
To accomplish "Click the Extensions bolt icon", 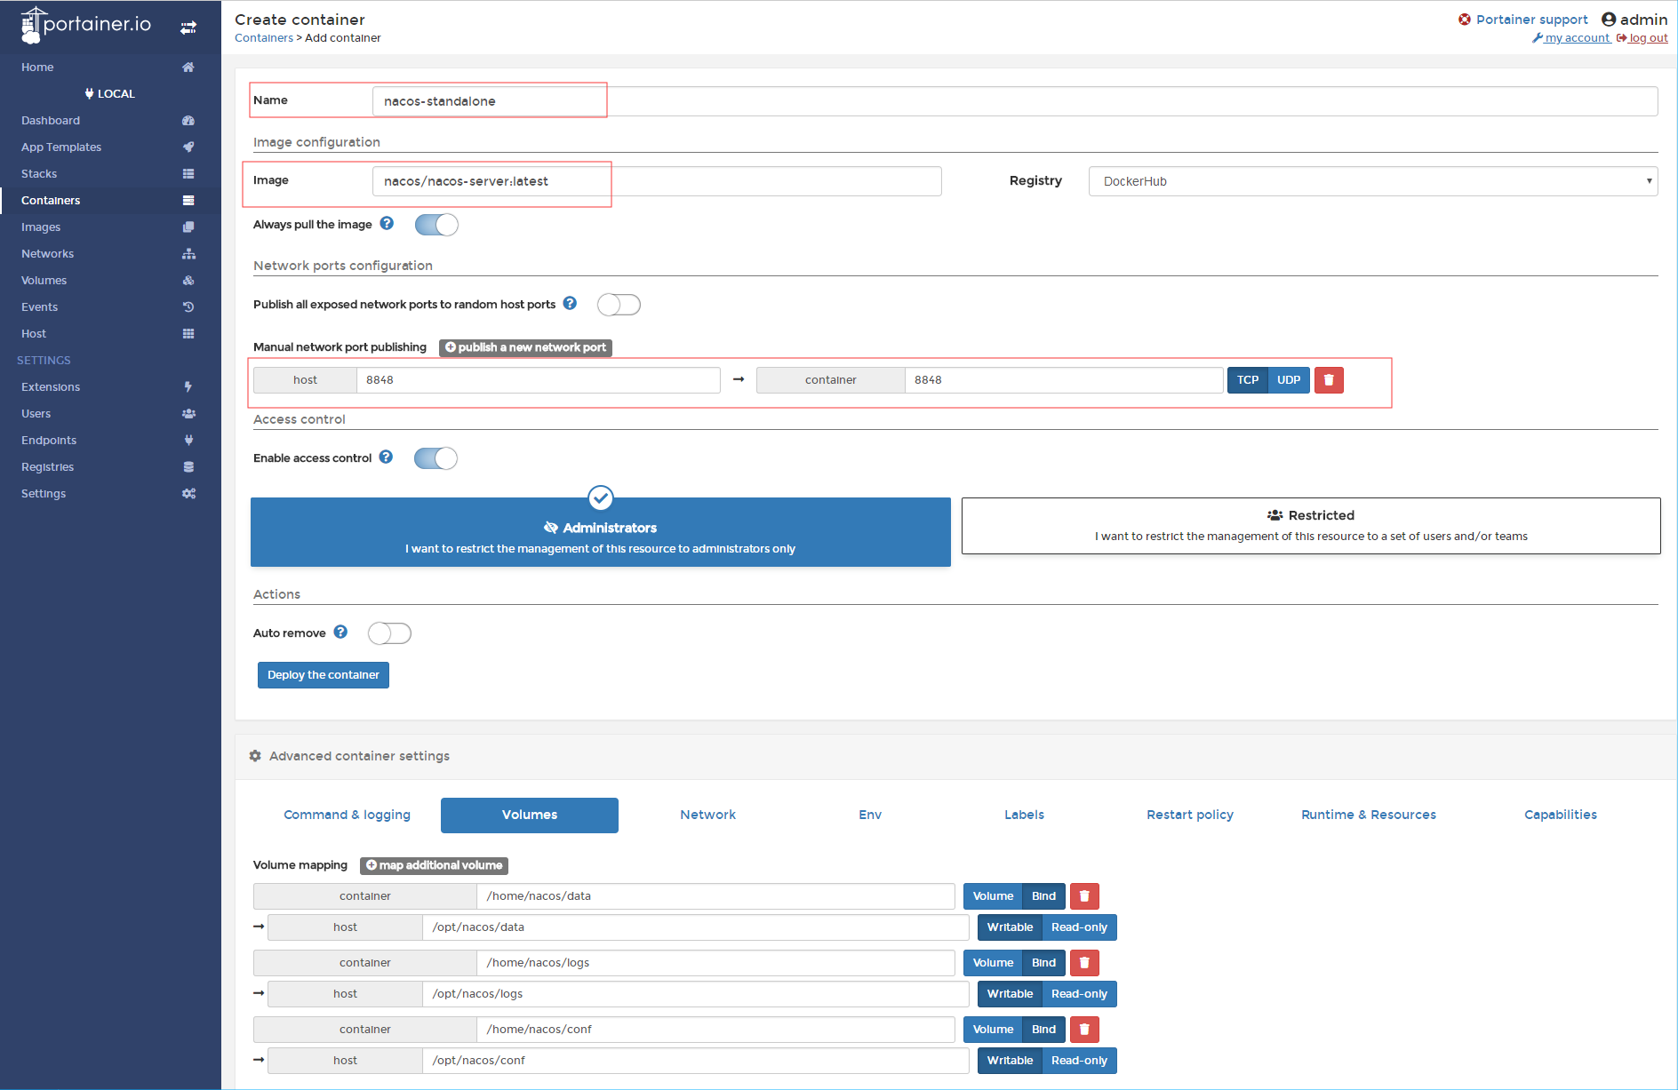I will pos(188,387).
